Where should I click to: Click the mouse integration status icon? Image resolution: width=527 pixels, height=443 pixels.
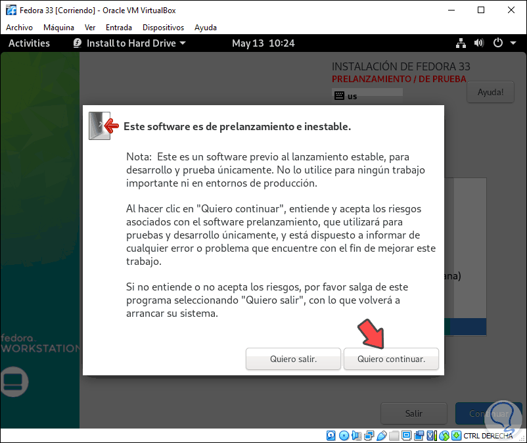pyautogui.click(x=444, y=436)
